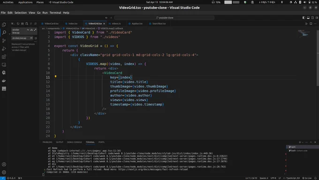Open terminal panel more actions ellipsis
The image size is (319, 180).
point(307,142)
